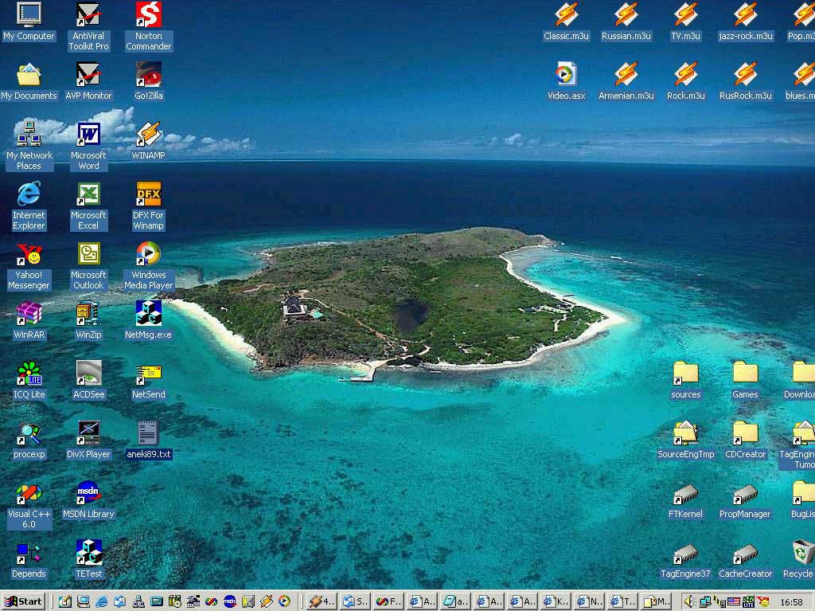Screen dimensions: 815x611
Task: Click the taskbar clock showing 16:58
Action: click(x=791, y=602)
